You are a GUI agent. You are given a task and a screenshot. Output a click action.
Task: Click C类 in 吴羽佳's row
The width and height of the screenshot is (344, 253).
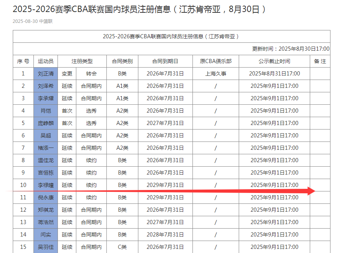[122, 247]
